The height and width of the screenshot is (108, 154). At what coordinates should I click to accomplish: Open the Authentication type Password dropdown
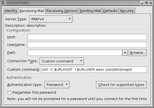(57, 85)
